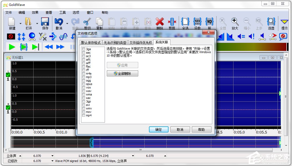Select all with 全选 icon
The image size is (292, 166).
pos(185,22)
